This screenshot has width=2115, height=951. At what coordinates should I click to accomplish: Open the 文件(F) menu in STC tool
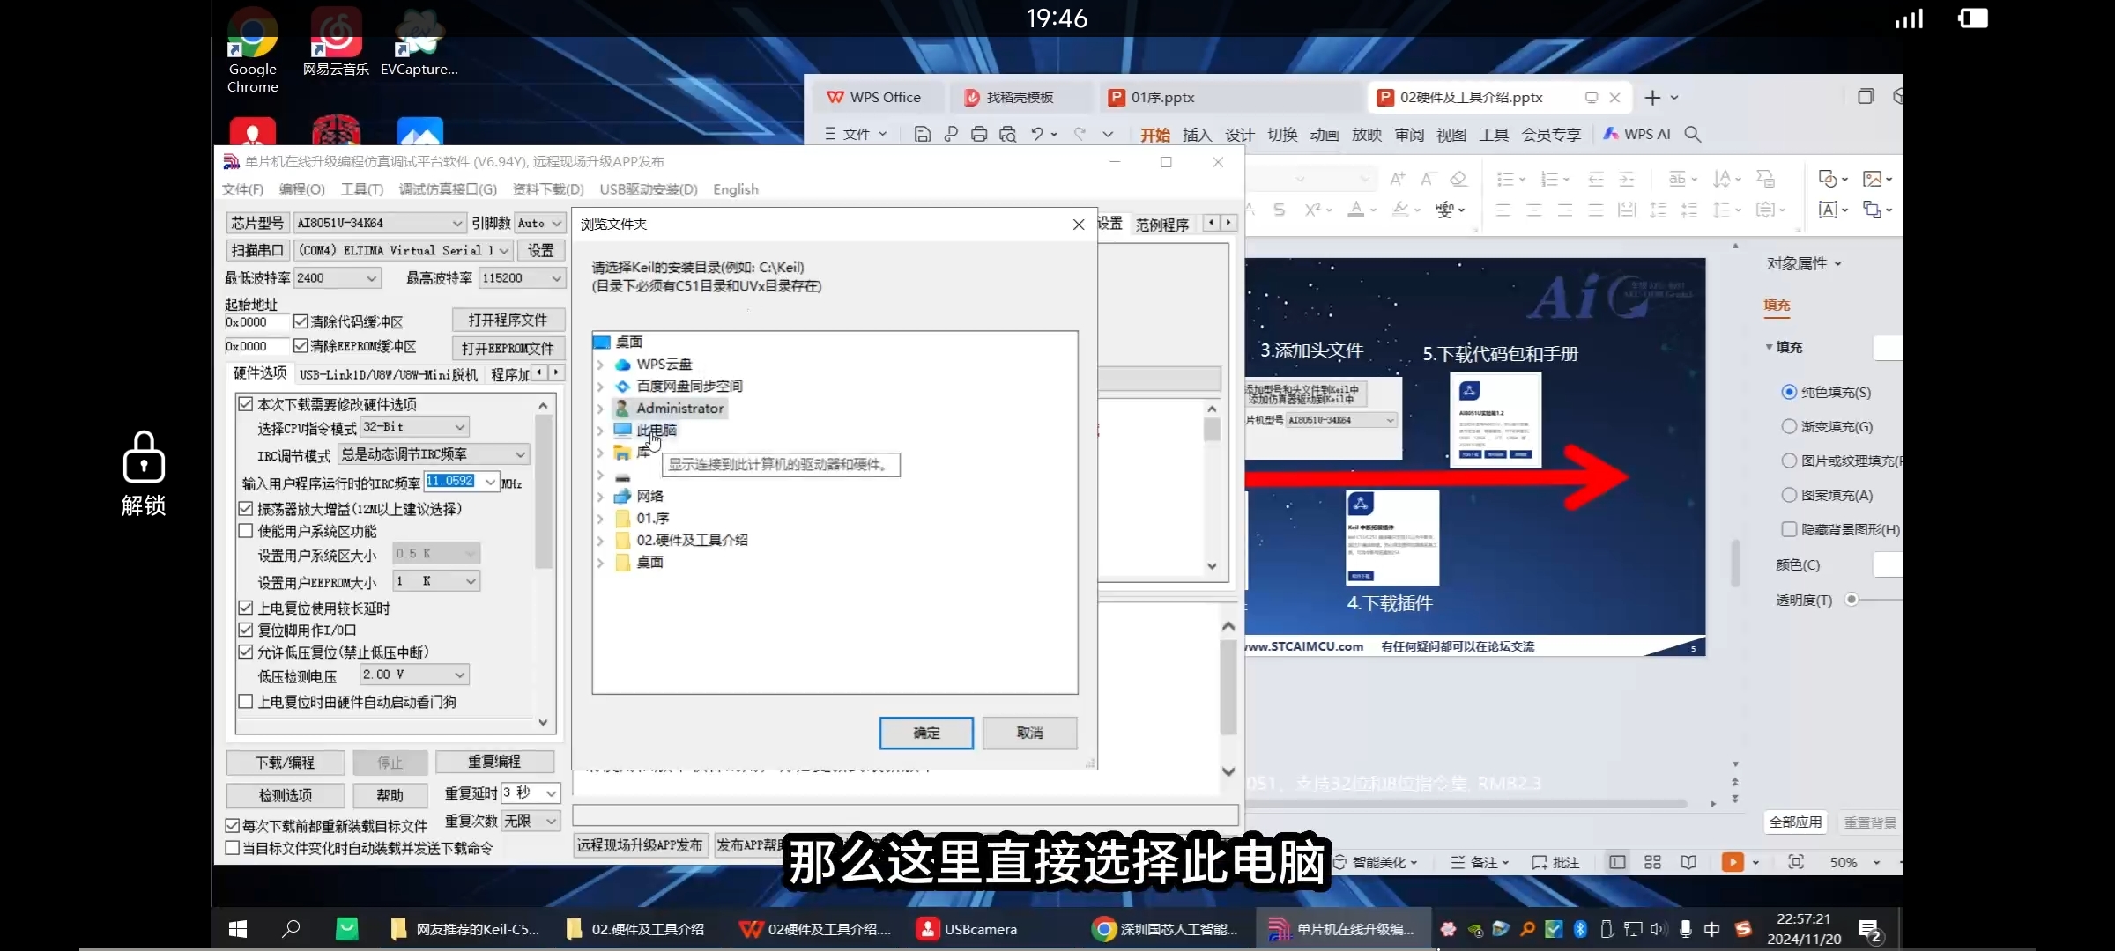coord(242,189)
